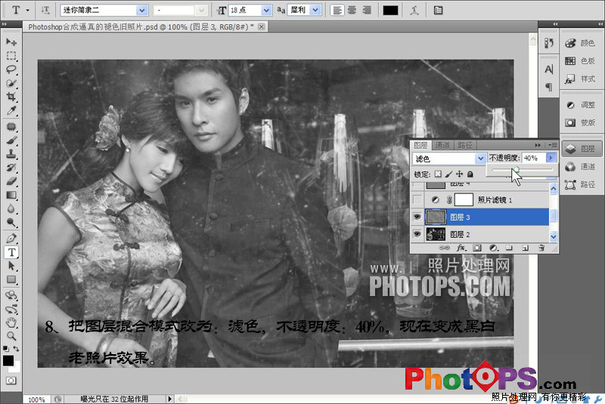Select the Zoom tool in toolbox
Viewport: 605px width, 404px height.
coord(11,336)
